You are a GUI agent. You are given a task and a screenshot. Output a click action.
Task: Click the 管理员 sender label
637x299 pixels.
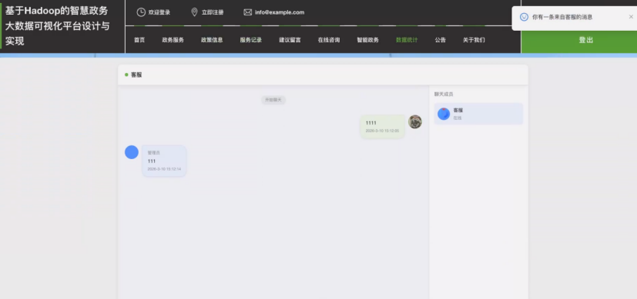153,153
